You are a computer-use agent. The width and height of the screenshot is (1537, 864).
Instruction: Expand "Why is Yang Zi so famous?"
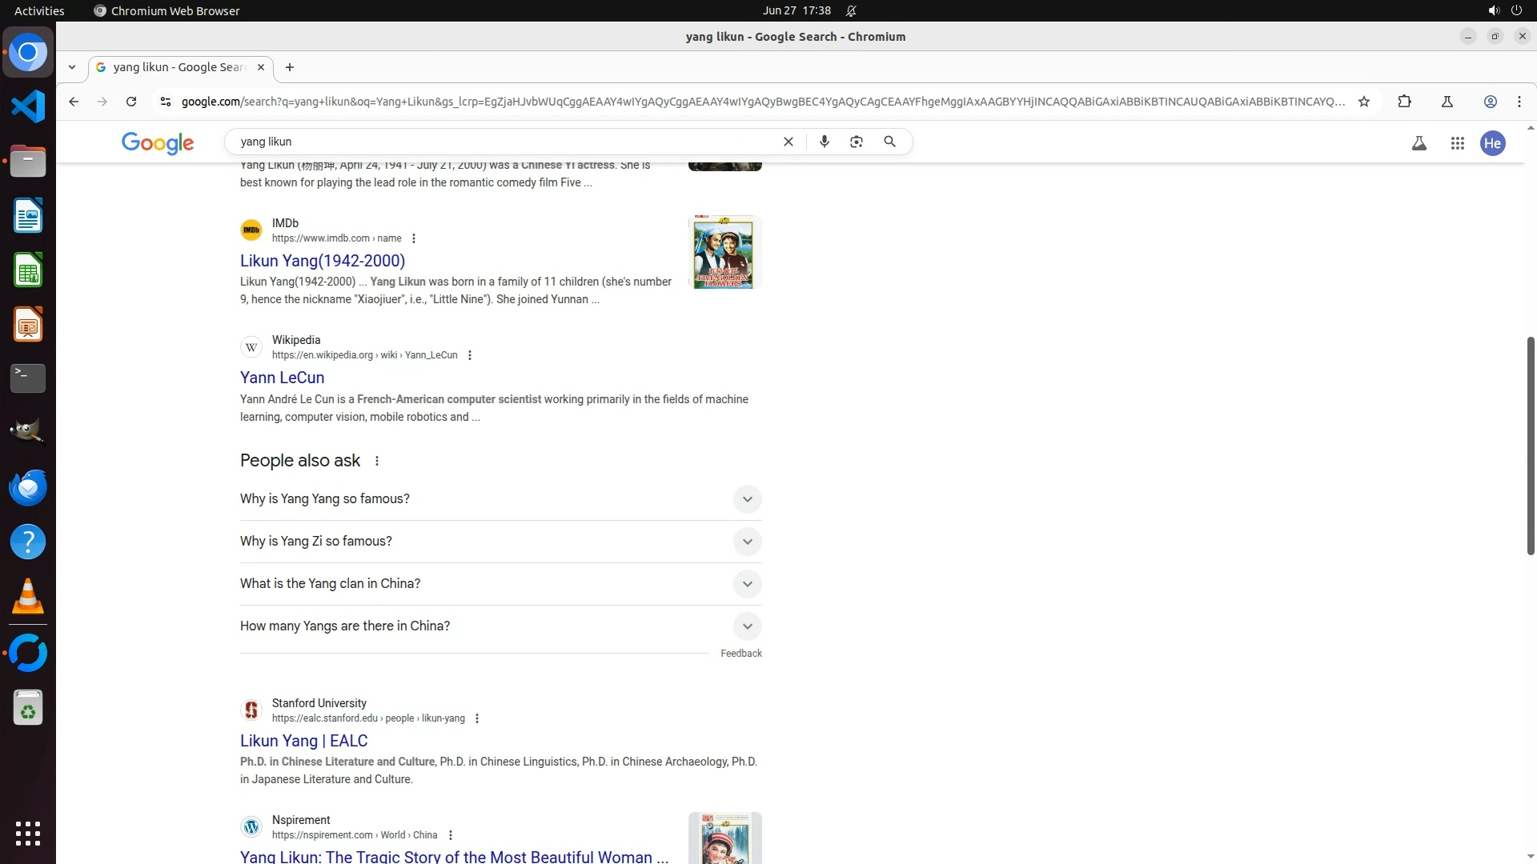click(x=747, y=542)
